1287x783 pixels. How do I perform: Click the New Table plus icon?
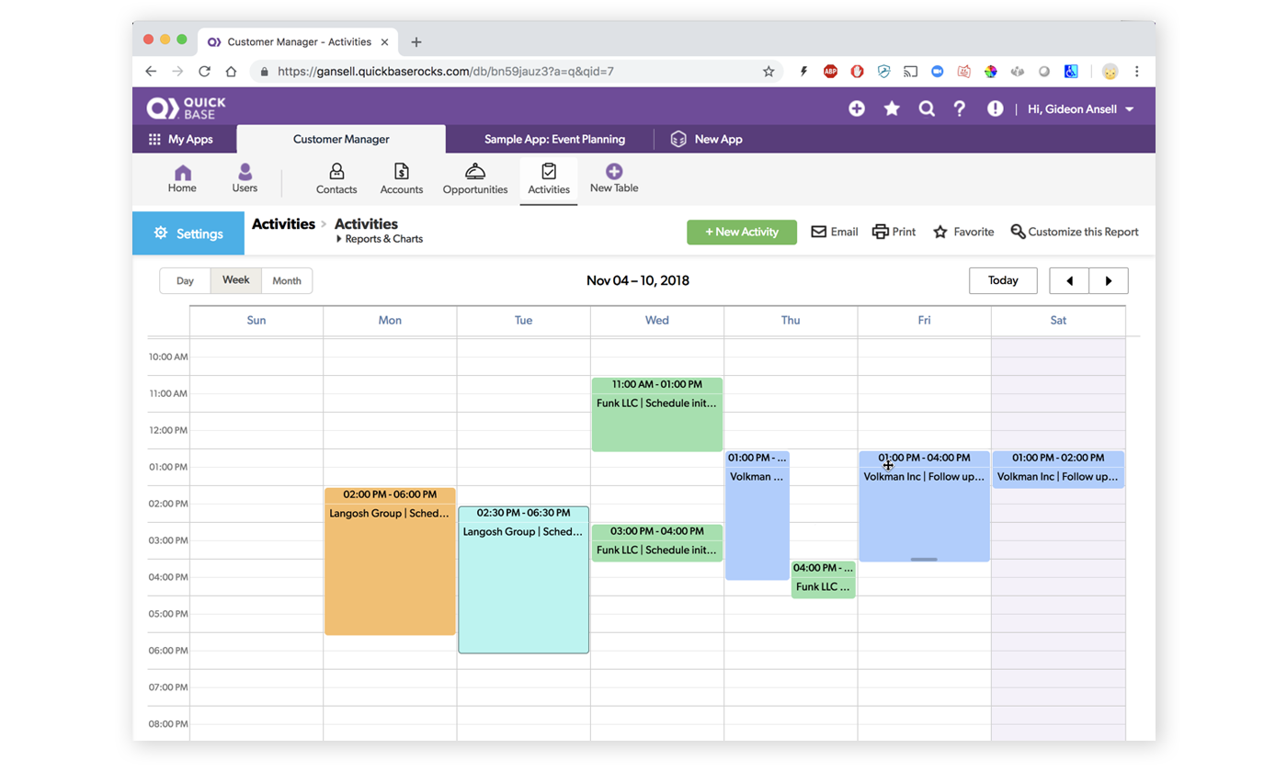(614, 179)
